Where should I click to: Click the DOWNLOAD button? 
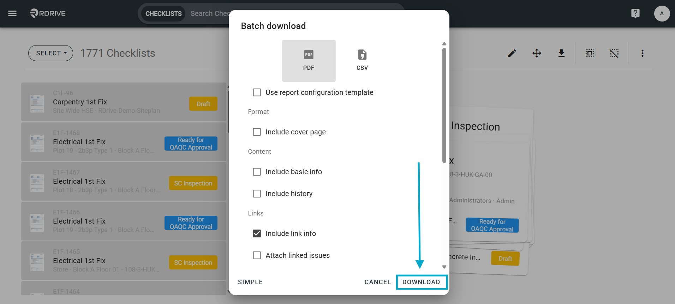pos(421,282)
